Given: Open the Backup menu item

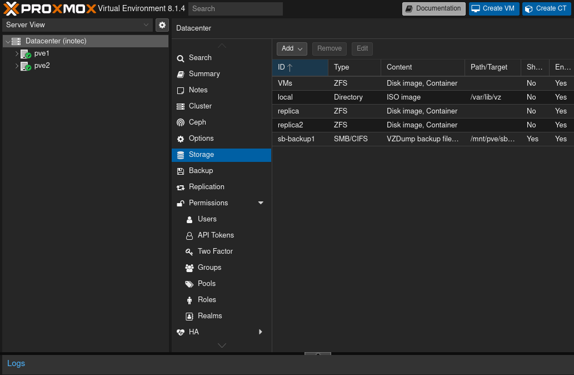Looking at the screenshot, I should [222, 170].
